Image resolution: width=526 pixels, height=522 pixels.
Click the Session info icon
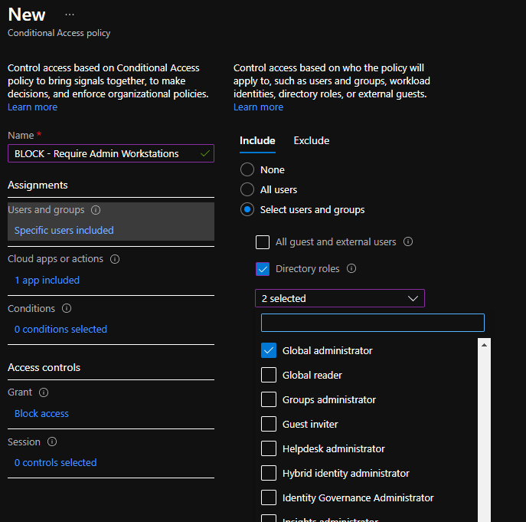point(52,442)
